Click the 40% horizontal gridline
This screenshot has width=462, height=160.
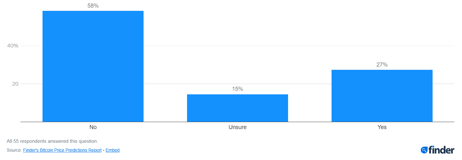(x=238, y=46)
